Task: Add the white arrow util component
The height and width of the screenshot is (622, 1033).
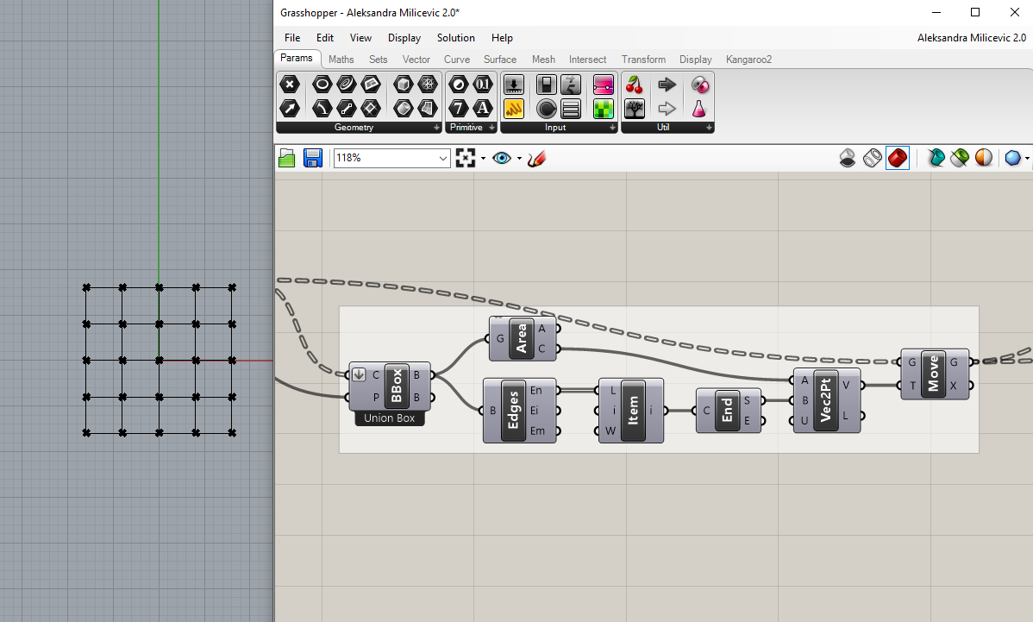Action: coord(667,108)
